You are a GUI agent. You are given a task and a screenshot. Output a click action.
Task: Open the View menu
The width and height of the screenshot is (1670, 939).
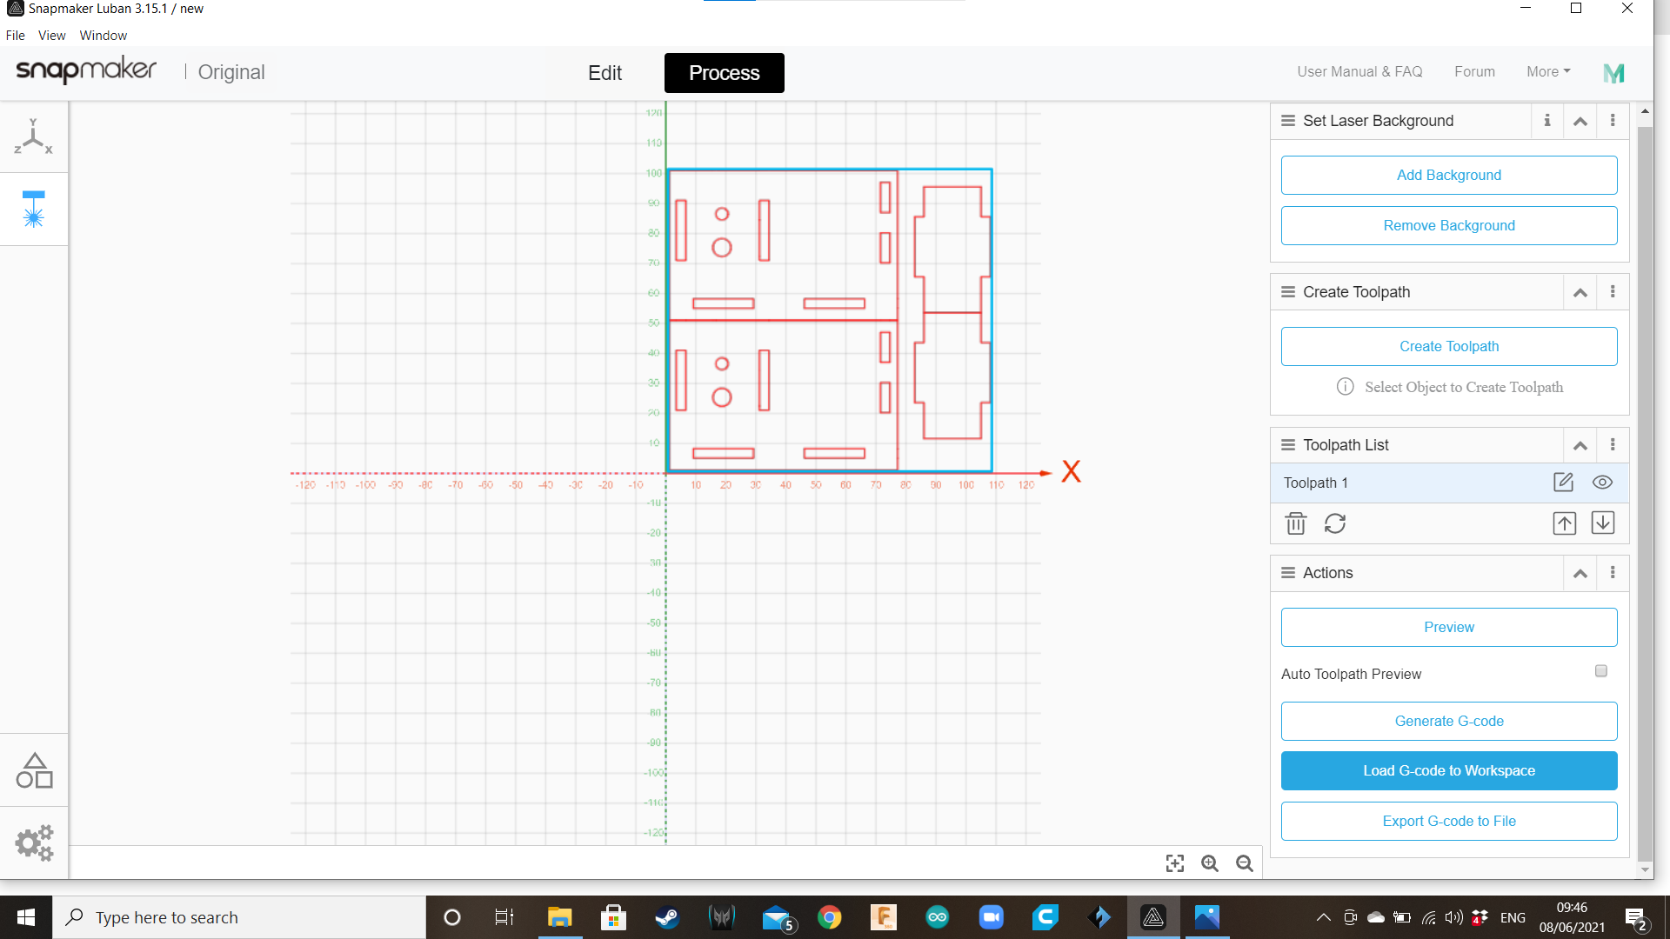(51, 36)
